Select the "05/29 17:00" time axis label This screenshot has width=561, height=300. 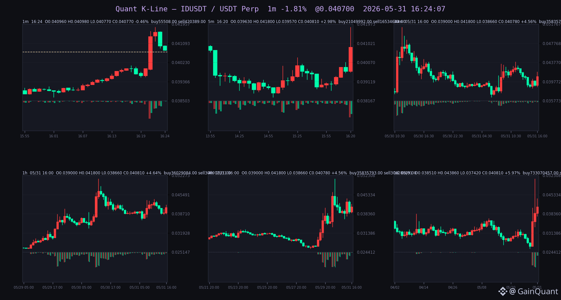pyautogui.click(x=52, y=287)
